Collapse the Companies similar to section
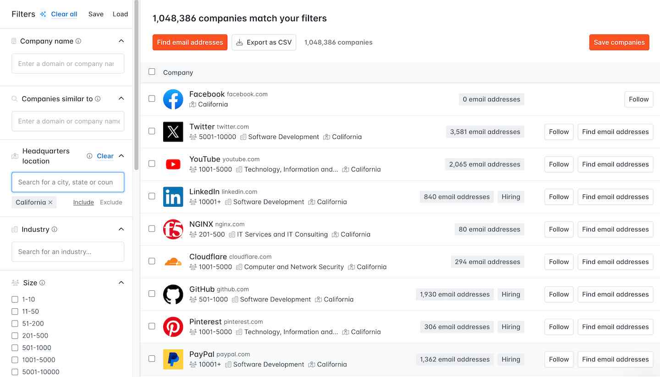This screenshot has height=377, width=660. [121, 99]
